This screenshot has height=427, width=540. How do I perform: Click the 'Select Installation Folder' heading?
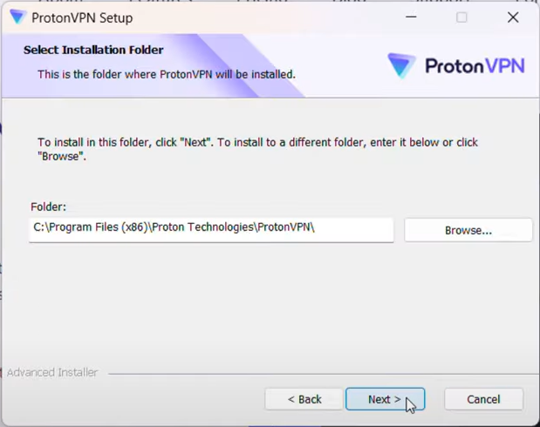pyautogui.click(x=93, y=50)
